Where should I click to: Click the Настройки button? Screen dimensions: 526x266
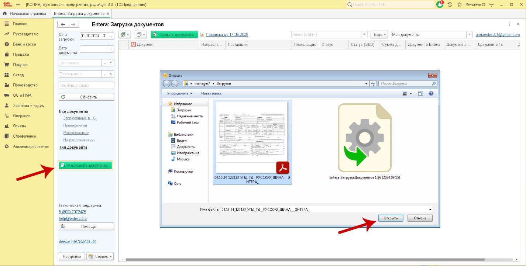(x=72, y=256)
